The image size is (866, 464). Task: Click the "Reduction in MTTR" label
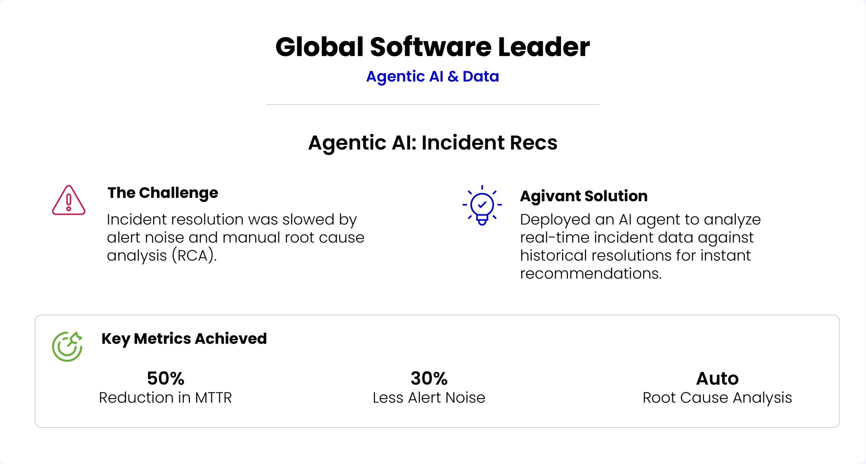pyautogui.click(x=165, y=398)
